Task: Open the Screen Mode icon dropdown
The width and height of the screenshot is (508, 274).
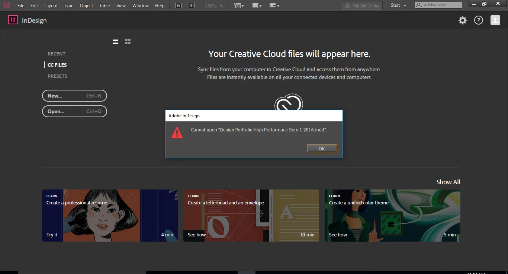Action: click(x=257, y=6)
